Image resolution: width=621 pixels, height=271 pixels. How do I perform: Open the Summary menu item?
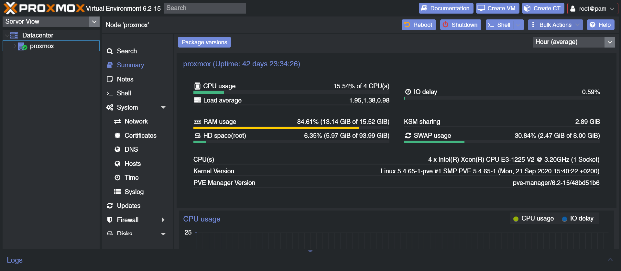137,65
